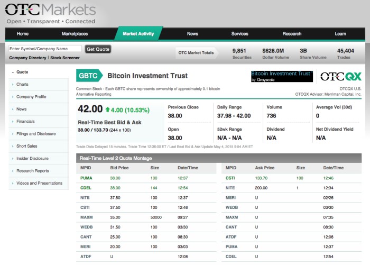Click the OTC Market Totals label

click(196, 53)
